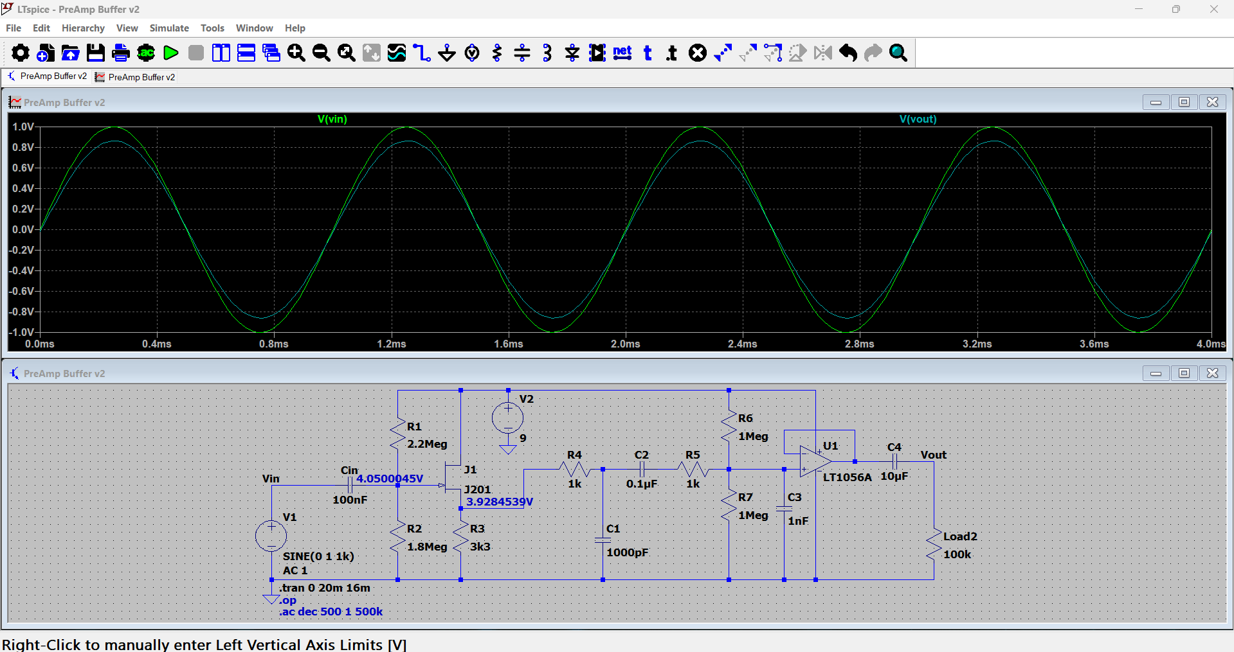Screen dimensions: 1234x652
Task: Place a voltage source component
Action: point(472,53)
